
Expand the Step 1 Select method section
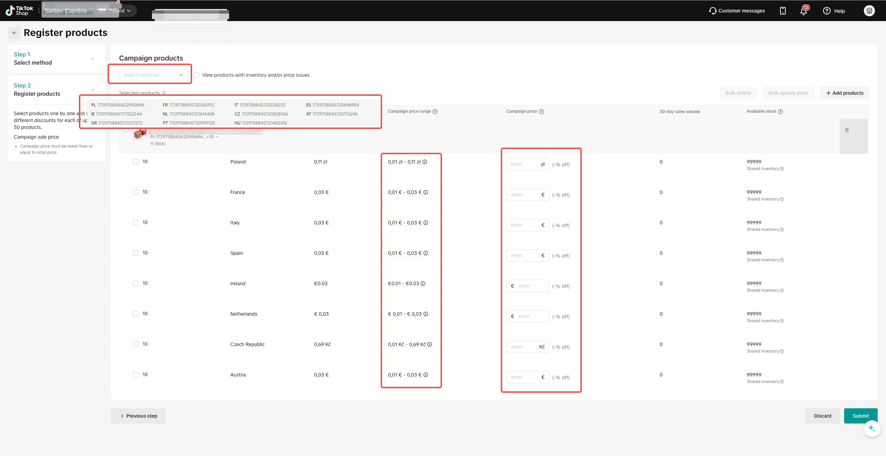coord(56,59)
